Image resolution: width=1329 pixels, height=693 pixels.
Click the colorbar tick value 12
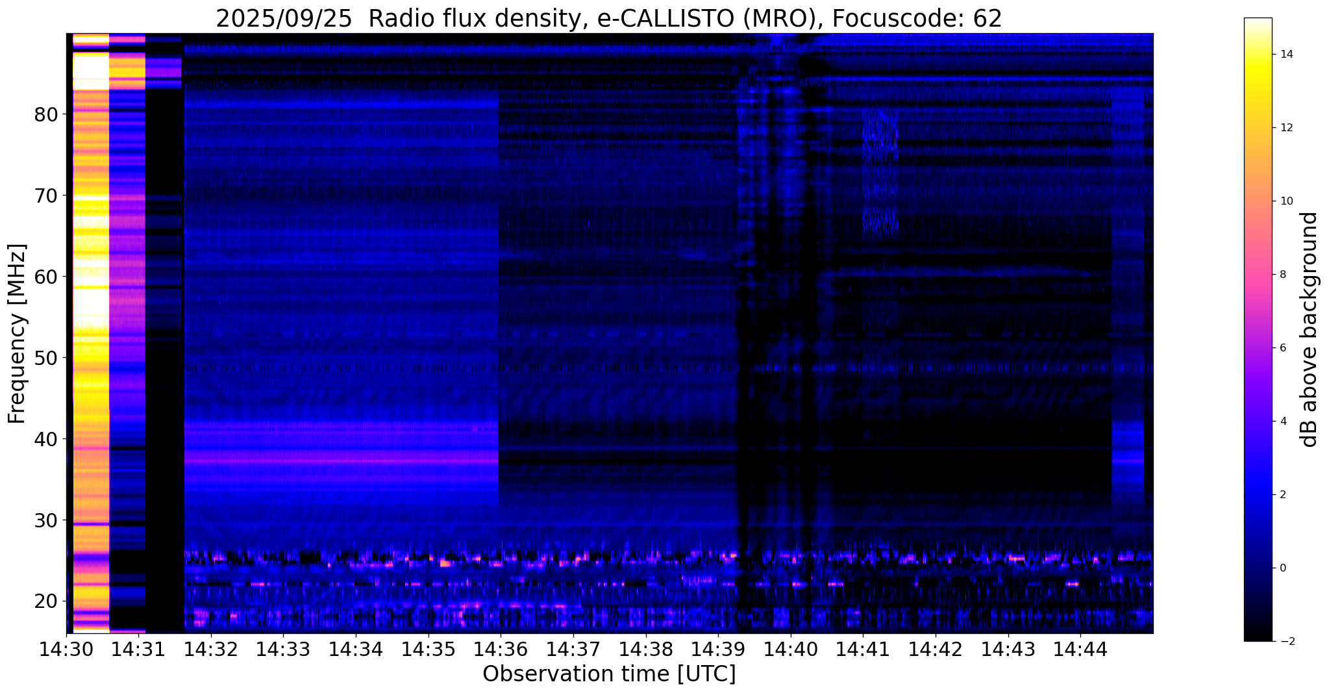[x=1286, y=128]
